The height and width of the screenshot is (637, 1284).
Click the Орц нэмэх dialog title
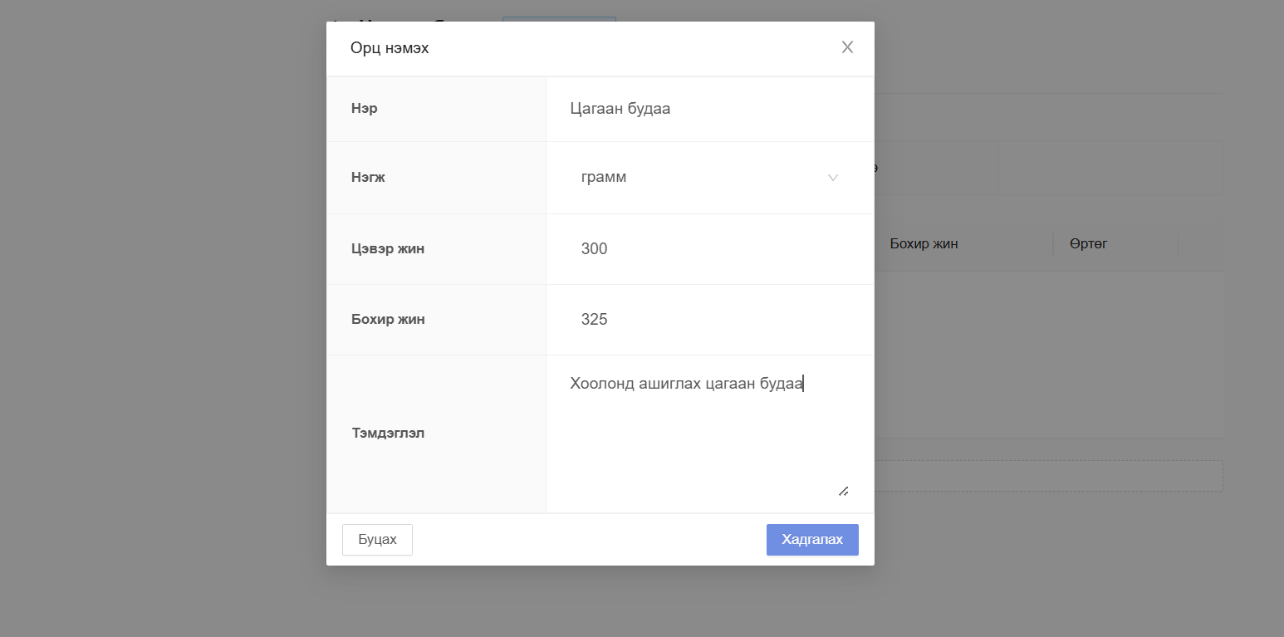(x=390, y=48)
